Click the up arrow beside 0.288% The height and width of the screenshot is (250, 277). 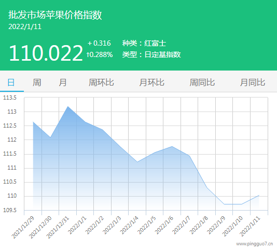(88, 54)
